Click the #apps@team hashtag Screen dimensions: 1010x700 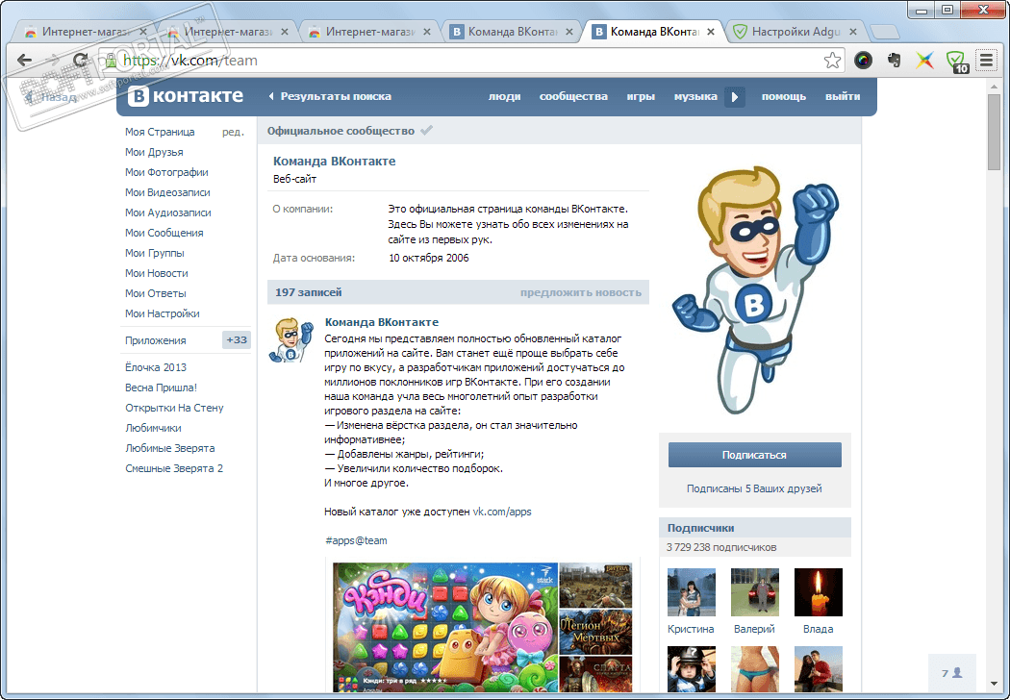pyautogui.click(x=356, y=541)
